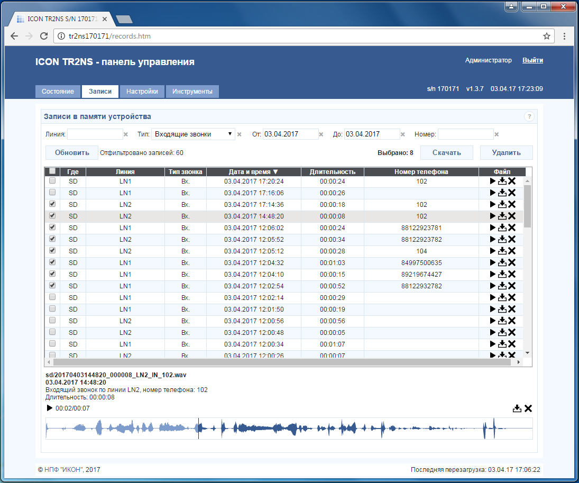The width and height of the screenshot is (579, 483).
Task: Delete the opened wav file below the table
Action: click(x=528, y=408)
